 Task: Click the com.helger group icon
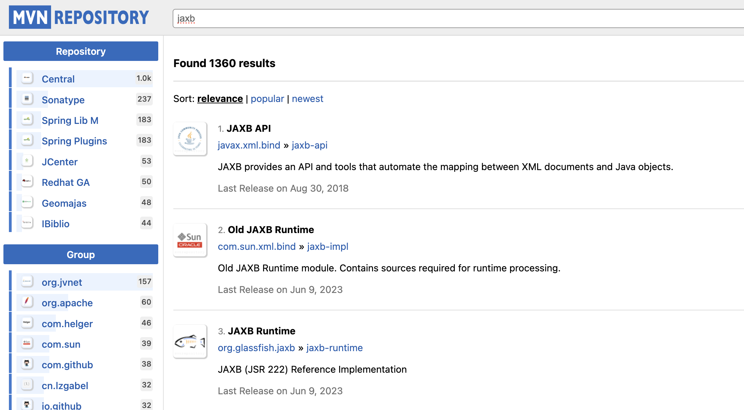pyautogui.click(x=27, y=323)
